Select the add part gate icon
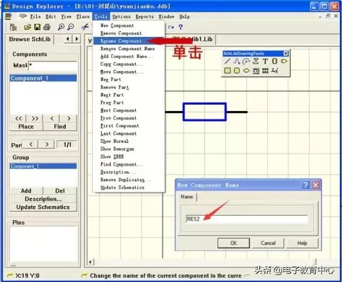The image size is (342, 282). (x=284, y=61)
